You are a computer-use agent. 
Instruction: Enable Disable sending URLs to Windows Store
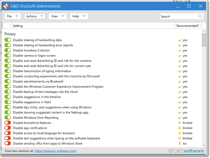pos(8,144)
